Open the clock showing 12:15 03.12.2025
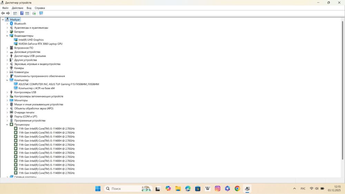Viewport: 345px width, 194px height. coord(334,188)
